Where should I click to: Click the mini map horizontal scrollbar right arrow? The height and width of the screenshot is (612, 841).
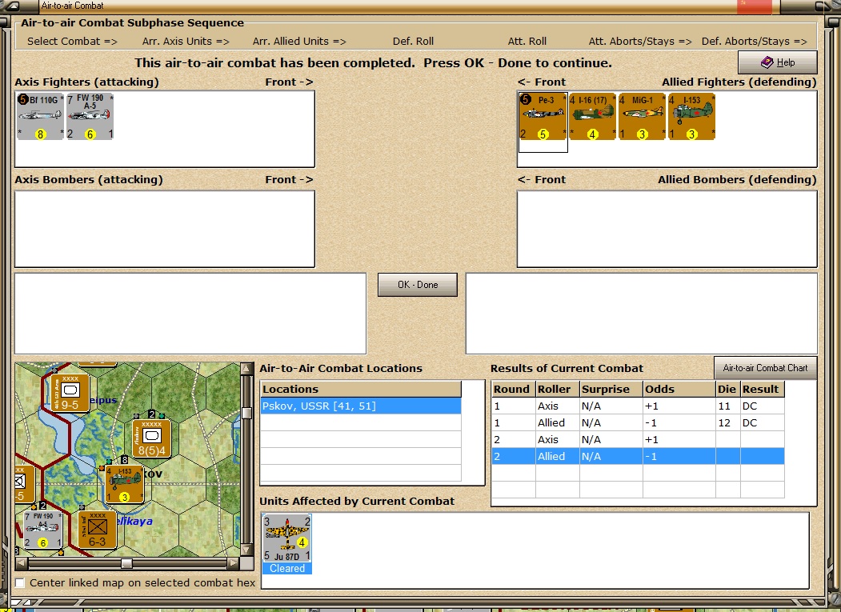(233, 563)
